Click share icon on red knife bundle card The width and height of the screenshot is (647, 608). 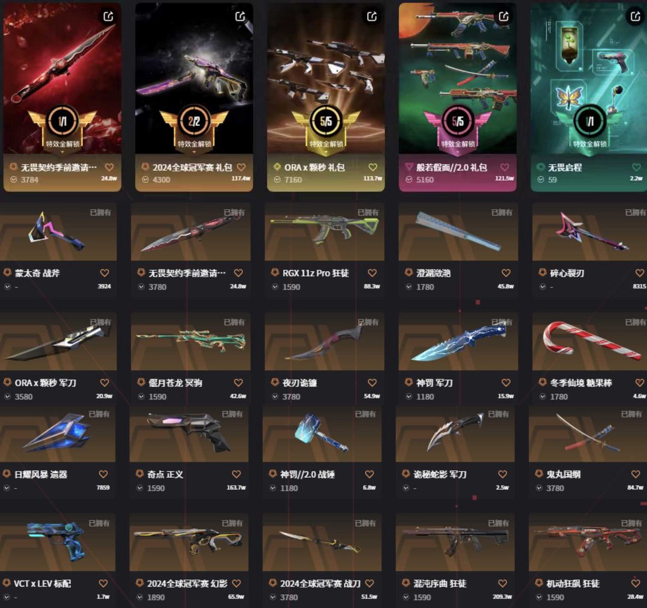click(108, 16)
